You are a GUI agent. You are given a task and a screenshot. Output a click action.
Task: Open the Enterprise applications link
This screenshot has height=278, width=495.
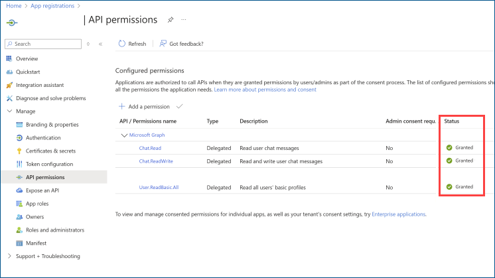pos(398,214)
